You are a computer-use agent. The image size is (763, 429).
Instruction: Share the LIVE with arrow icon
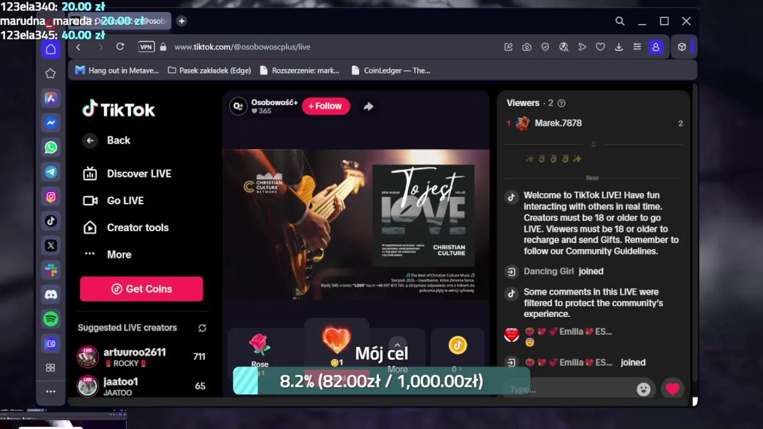(368, 106)
